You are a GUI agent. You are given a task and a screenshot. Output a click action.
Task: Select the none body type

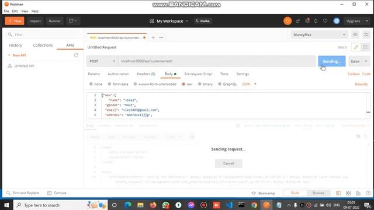point(96,84)
